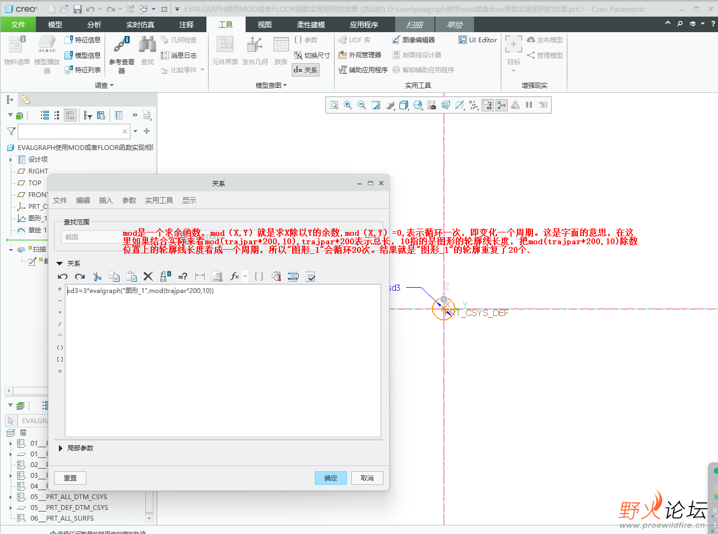
Task: Click the Reset button in Relations dialog
Action: [x=70, y=478]
